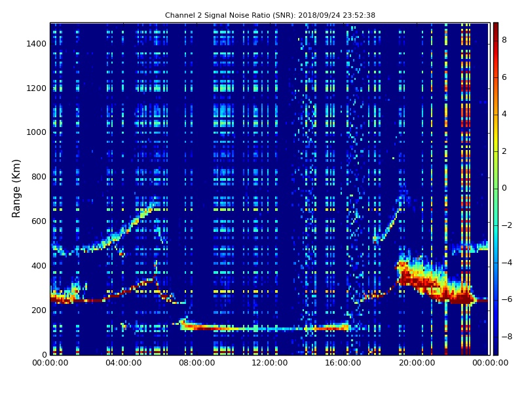Click the colorbar label −8
This screenshot has width=524, height=393.
click(506, 337)
